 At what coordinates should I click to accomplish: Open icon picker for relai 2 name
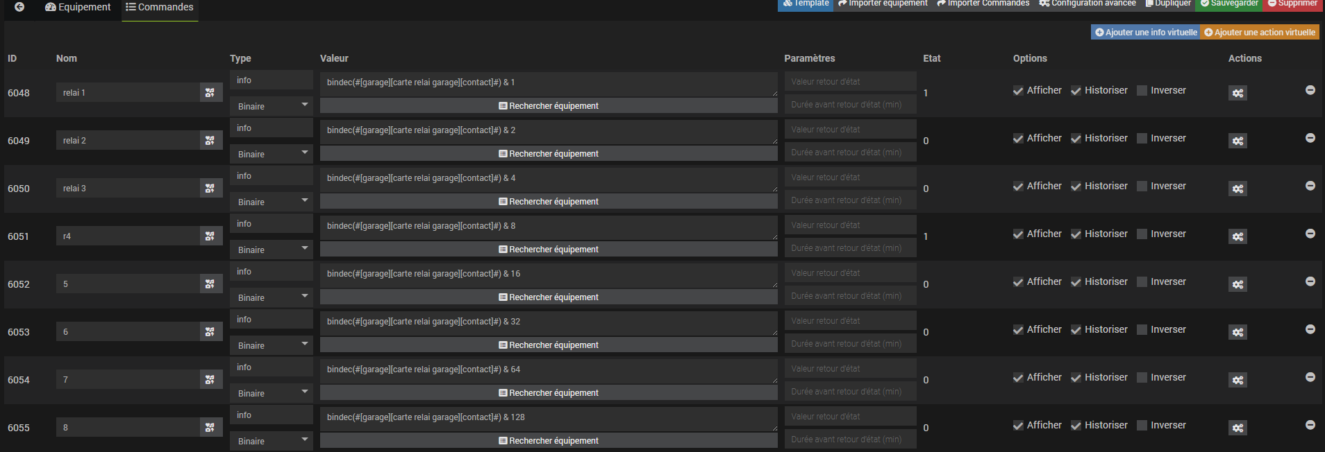[210, 140]
